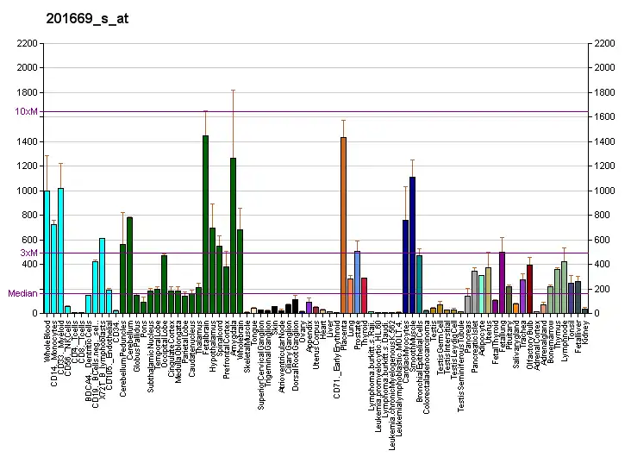Select the dark red OlfactoryBulb bar
The width and height of the screenshot is (631, 457).
click(529, 289)
